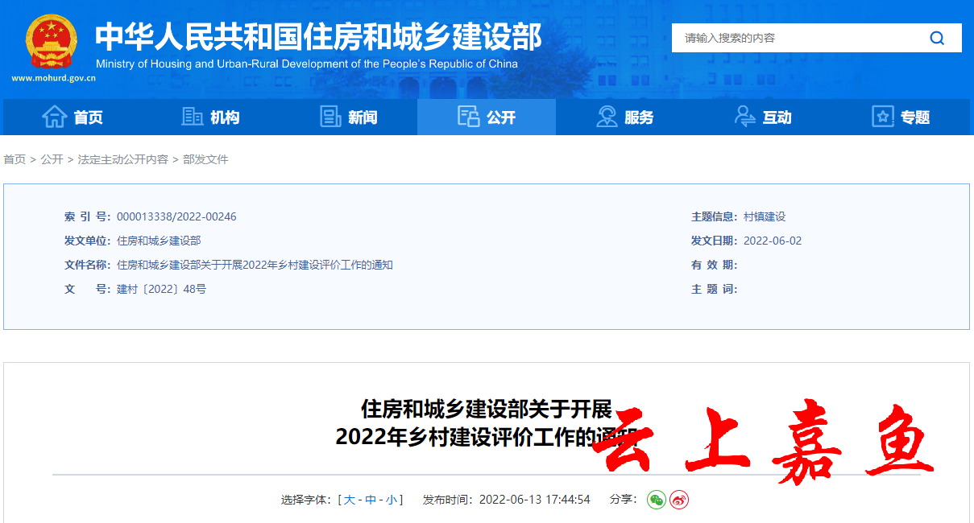Click the people icon for 互动
This screenshot has width=974, height=523.
745,117
